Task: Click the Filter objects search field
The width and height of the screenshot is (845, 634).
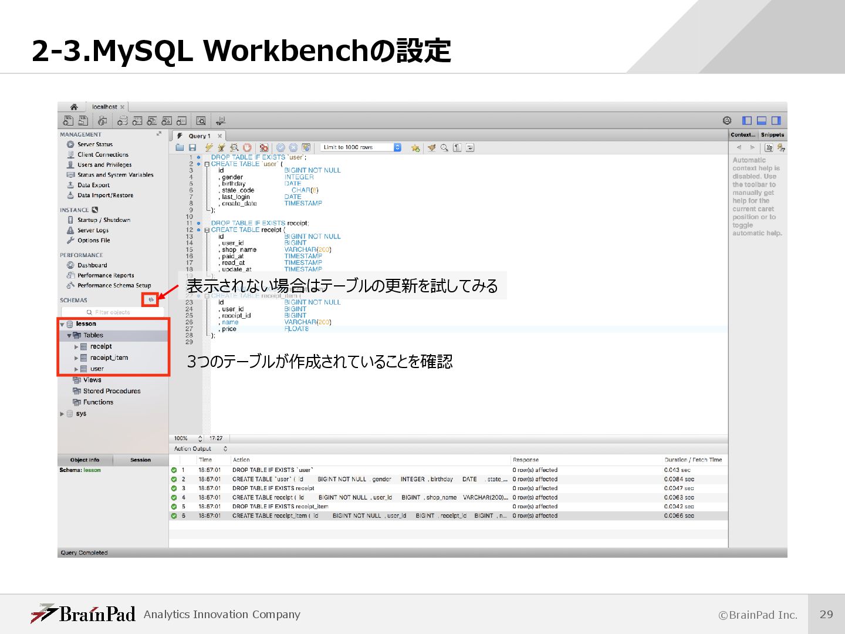Action: pyautogui.click(x=113, y=312)
